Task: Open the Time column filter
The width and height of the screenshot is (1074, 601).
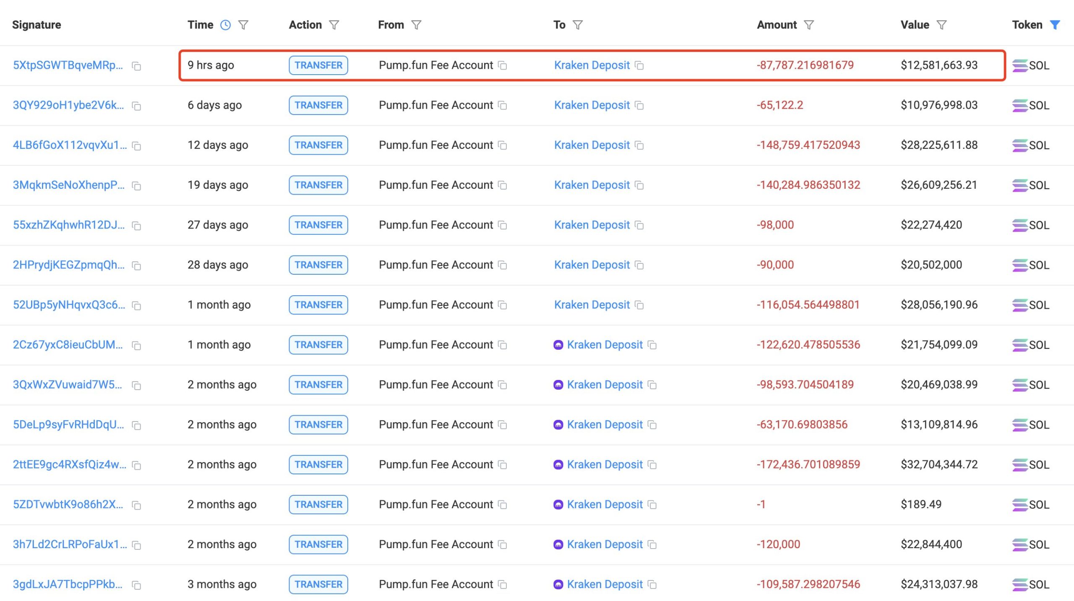Action: pos(243,25)
